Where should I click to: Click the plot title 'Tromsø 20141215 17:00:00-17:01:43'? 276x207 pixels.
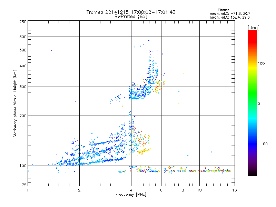click(x=131, y=12)
